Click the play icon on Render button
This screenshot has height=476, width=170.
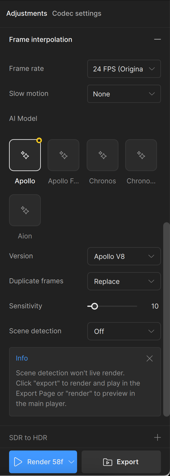click(18, 462)
